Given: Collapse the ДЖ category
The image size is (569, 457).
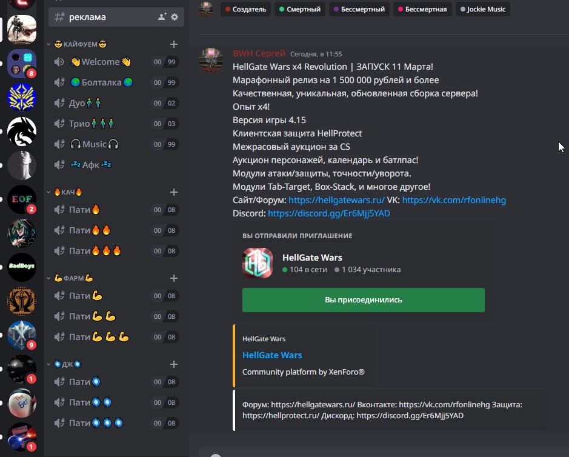Looking at the screenshot, I should pos(48,364).
